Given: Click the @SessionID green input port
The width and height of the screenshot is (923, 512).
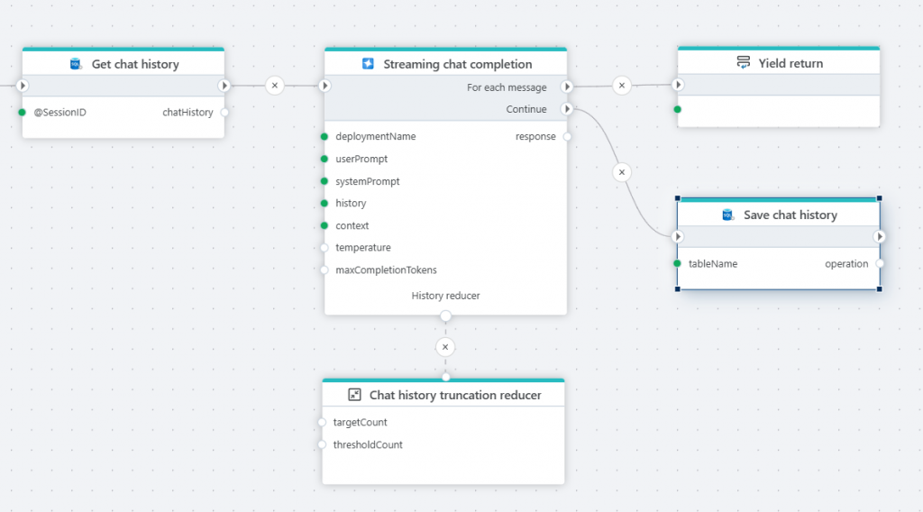Looking at the screenshot, I should pos(23,113).
